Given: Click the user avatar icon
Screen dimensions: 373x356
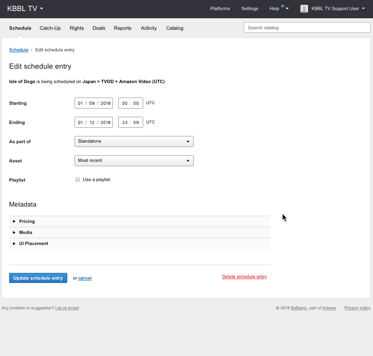Looking at the screenshot, I should [304, 9].
